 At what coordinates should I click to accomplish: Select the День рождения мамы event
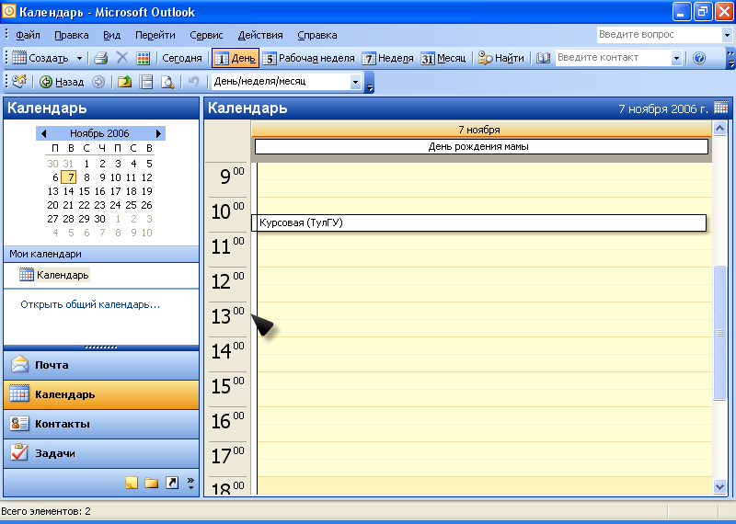pyautogui.click(x=481, y=147)
